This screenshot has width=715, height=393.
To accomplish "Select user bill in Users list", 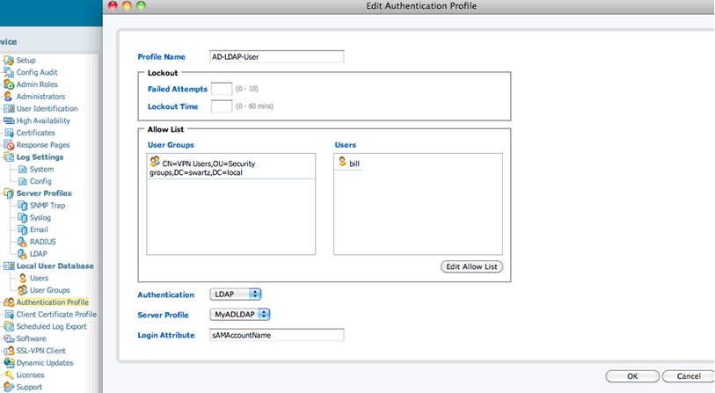I will tap(354, 164).
